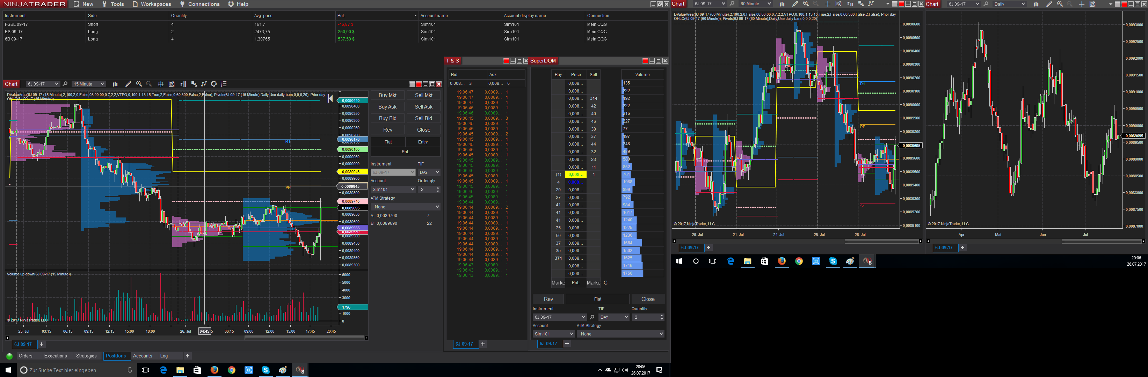
Task: Click the Chart Trader Order qty stepper
Action: (438, 190)
